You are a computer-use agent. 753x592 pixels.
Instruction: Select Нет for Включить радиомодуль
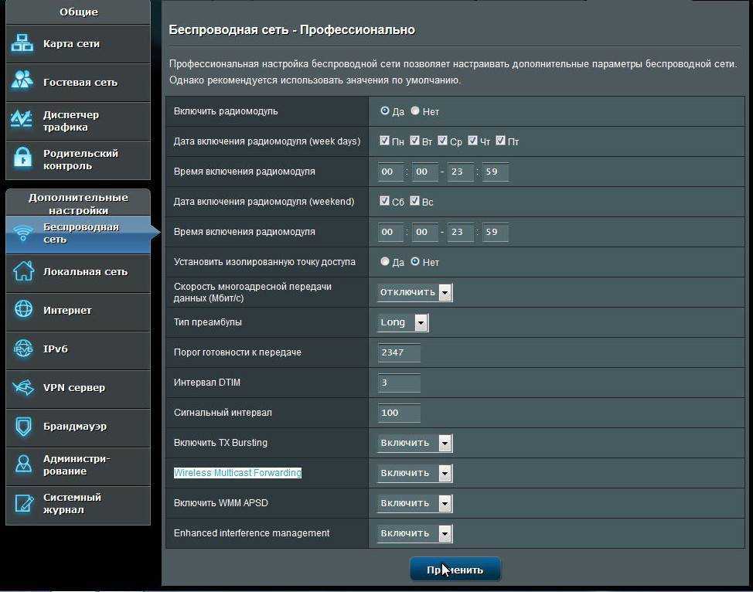(415, 111)
